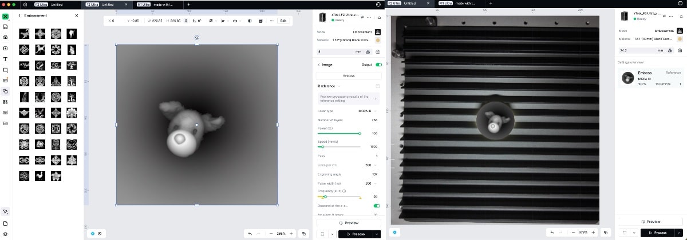Click the Preview button in right window
The width and height of the screenshot is (687, 240).
pos(650,221)
